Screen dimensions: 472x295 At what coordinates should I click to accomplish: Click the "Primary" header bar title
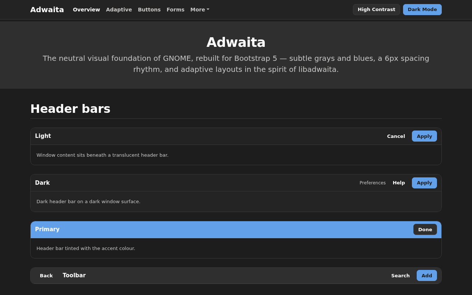47,229
